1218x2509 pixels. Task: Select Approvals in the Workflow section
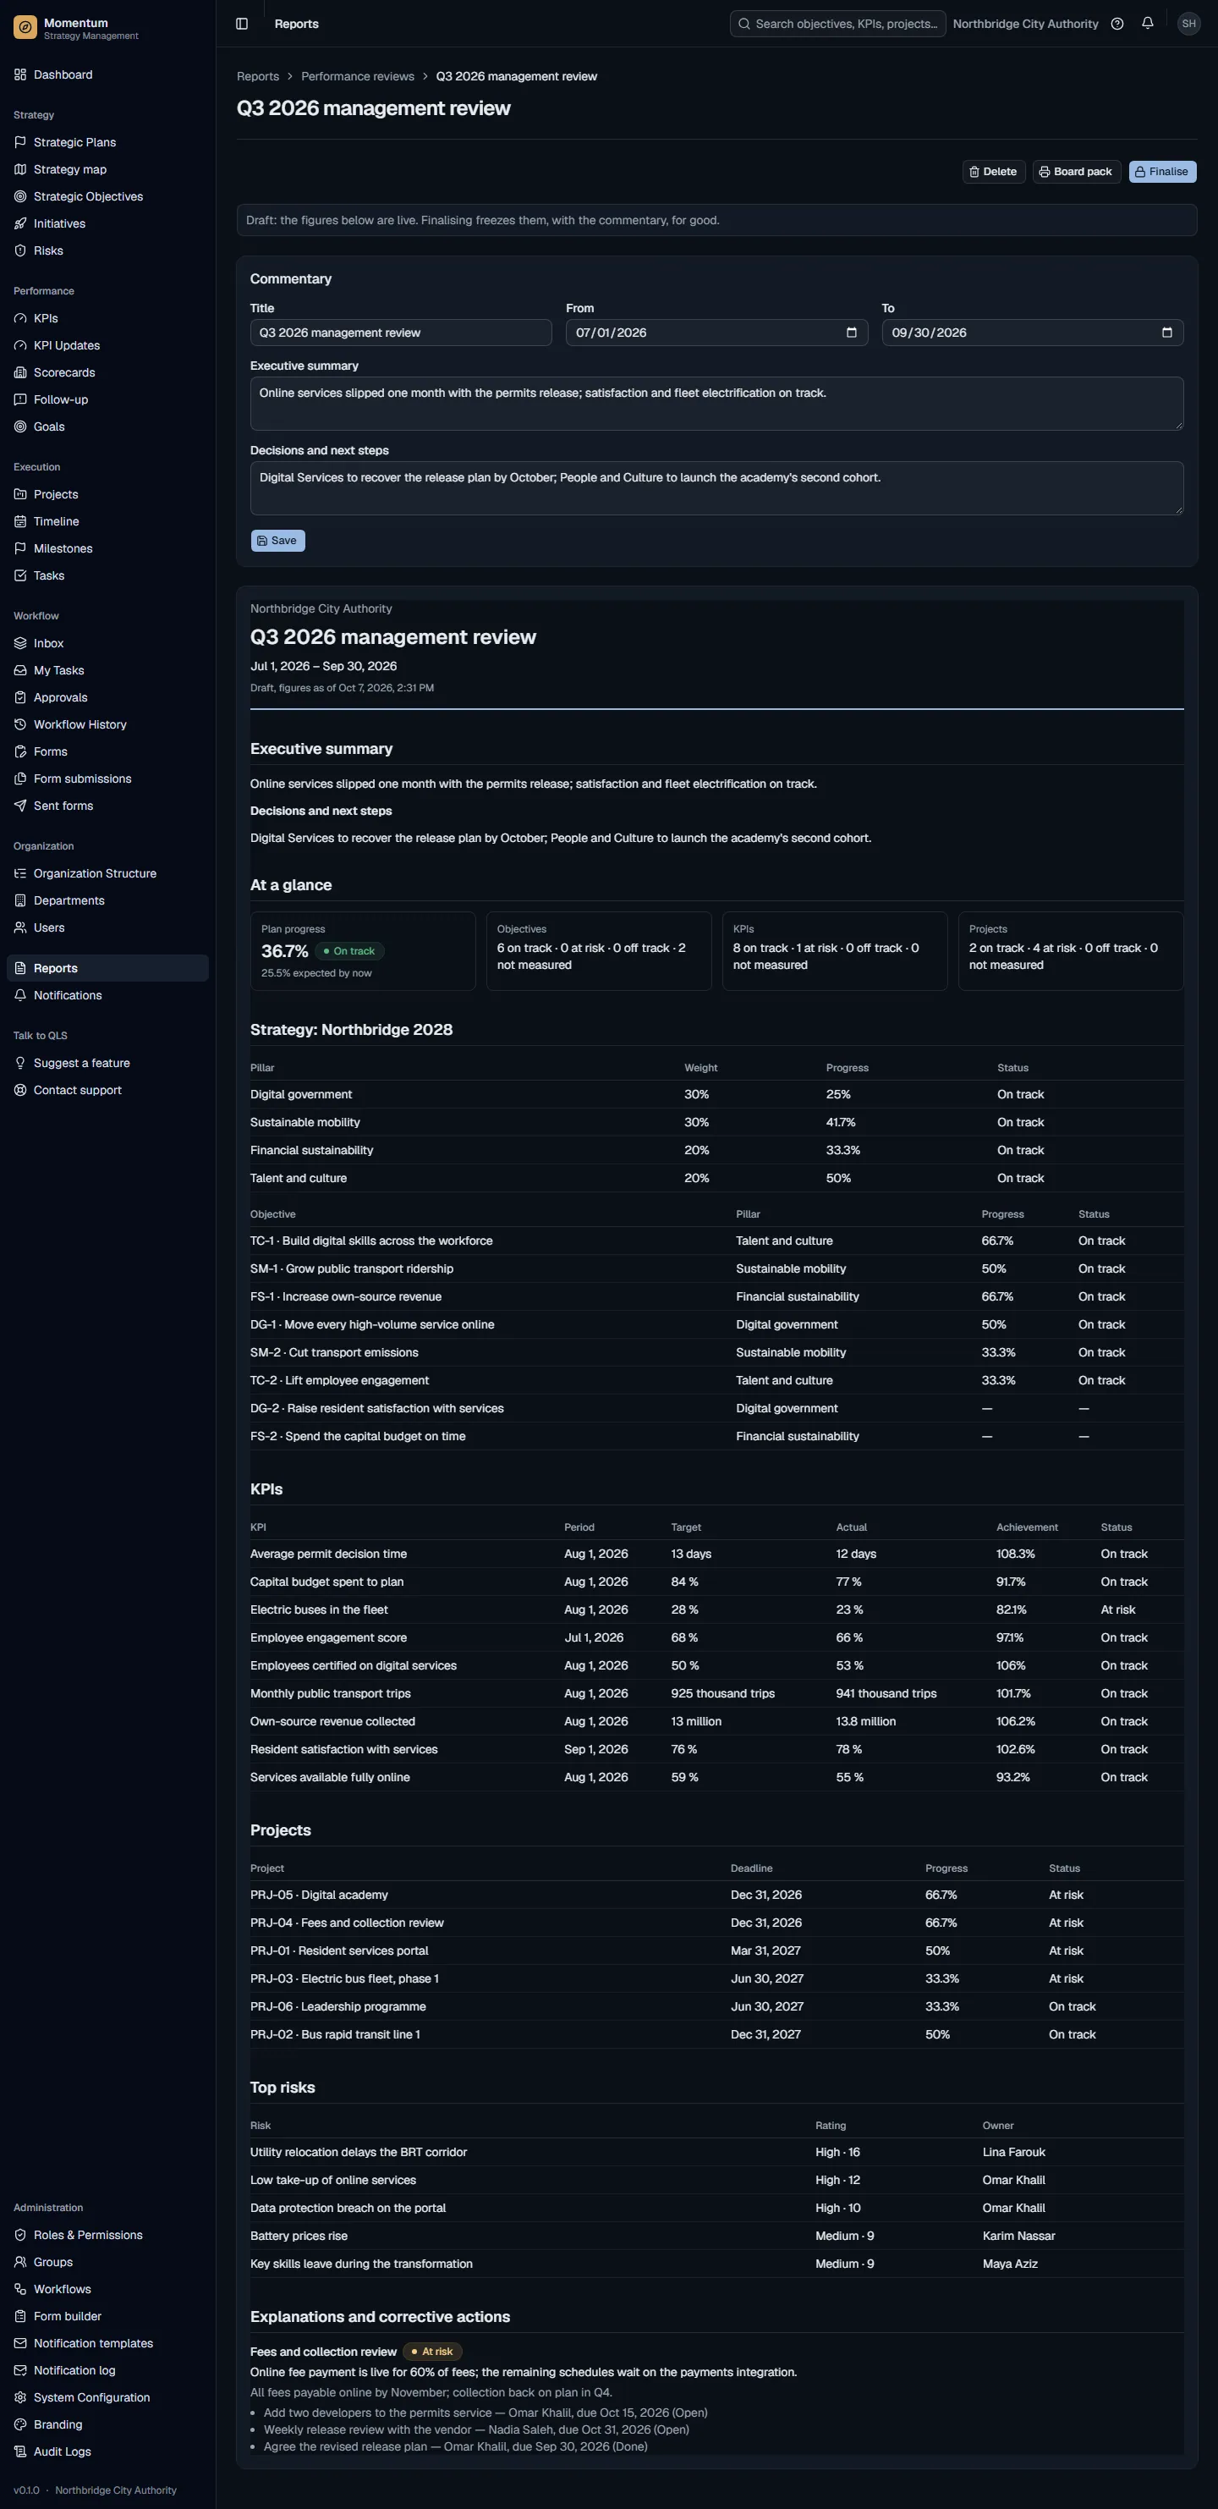pos(107,697)
